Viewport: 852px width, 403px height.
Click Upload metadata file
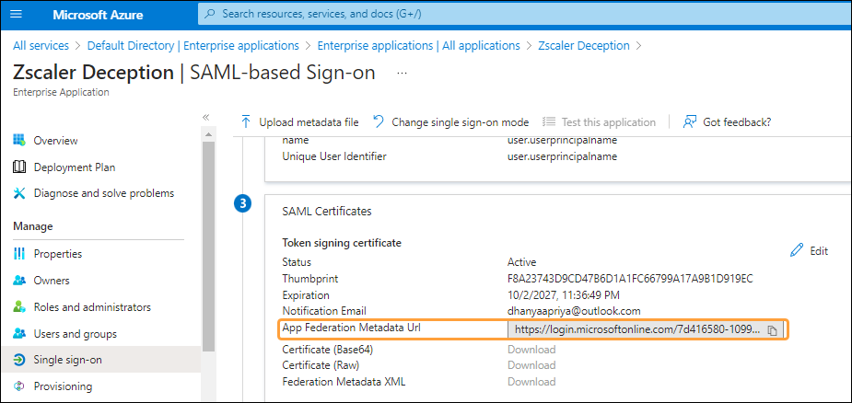(x=299, y=121)
